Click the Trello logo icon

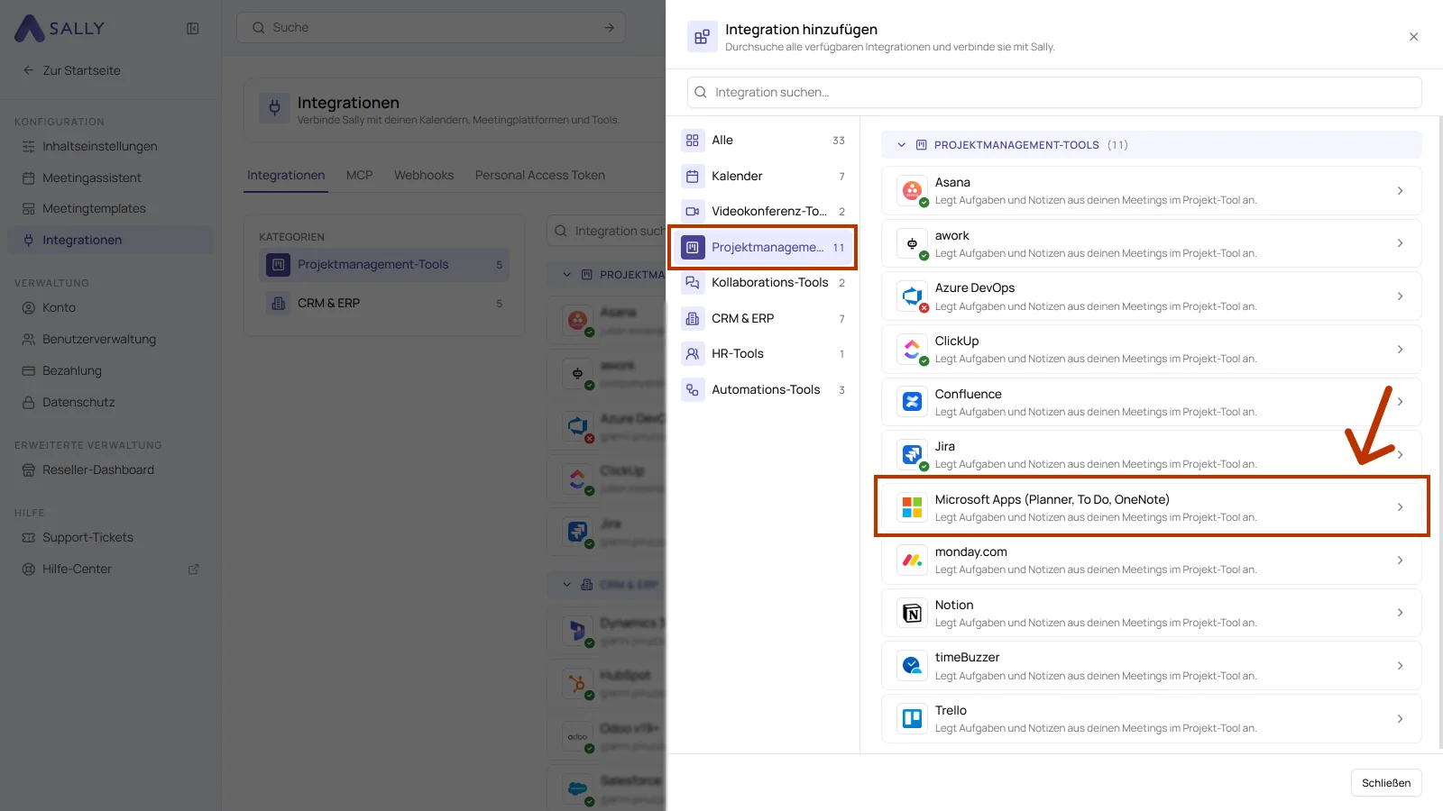click(x=912, y=718)
